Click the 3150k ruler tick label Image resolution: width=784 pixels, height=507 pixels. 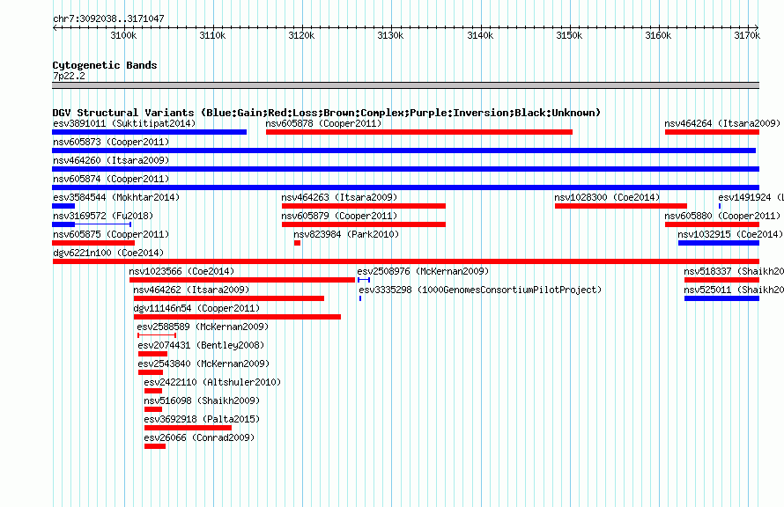point(569,35)
